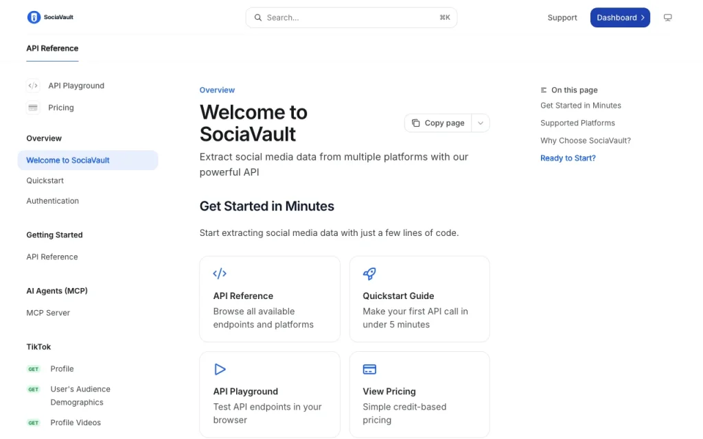
Task: Open the API Reference tab
Action: tap(52, 49)
